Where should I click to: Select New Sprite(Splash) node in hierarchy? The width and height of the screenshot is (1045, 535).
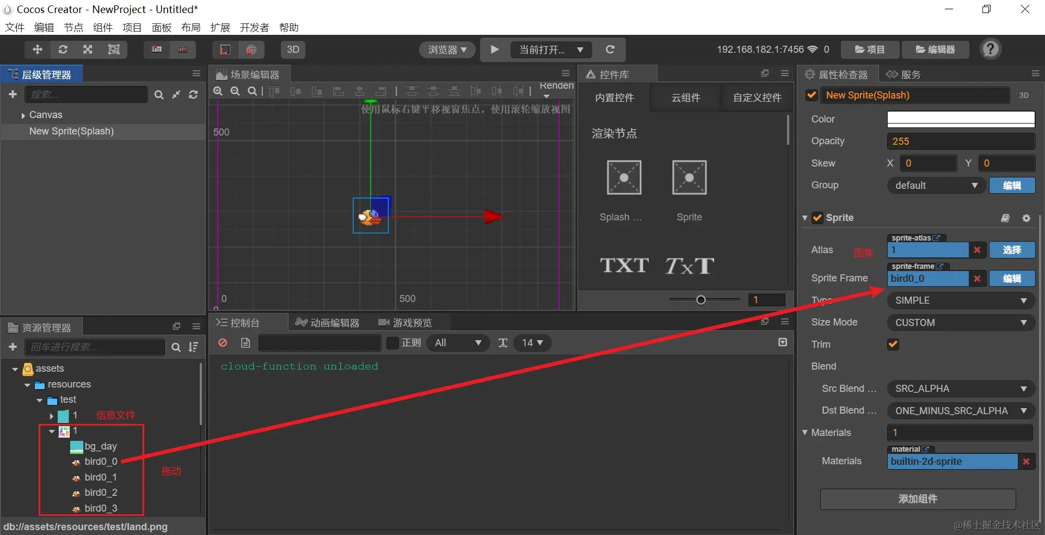click(x=71, y=131)
